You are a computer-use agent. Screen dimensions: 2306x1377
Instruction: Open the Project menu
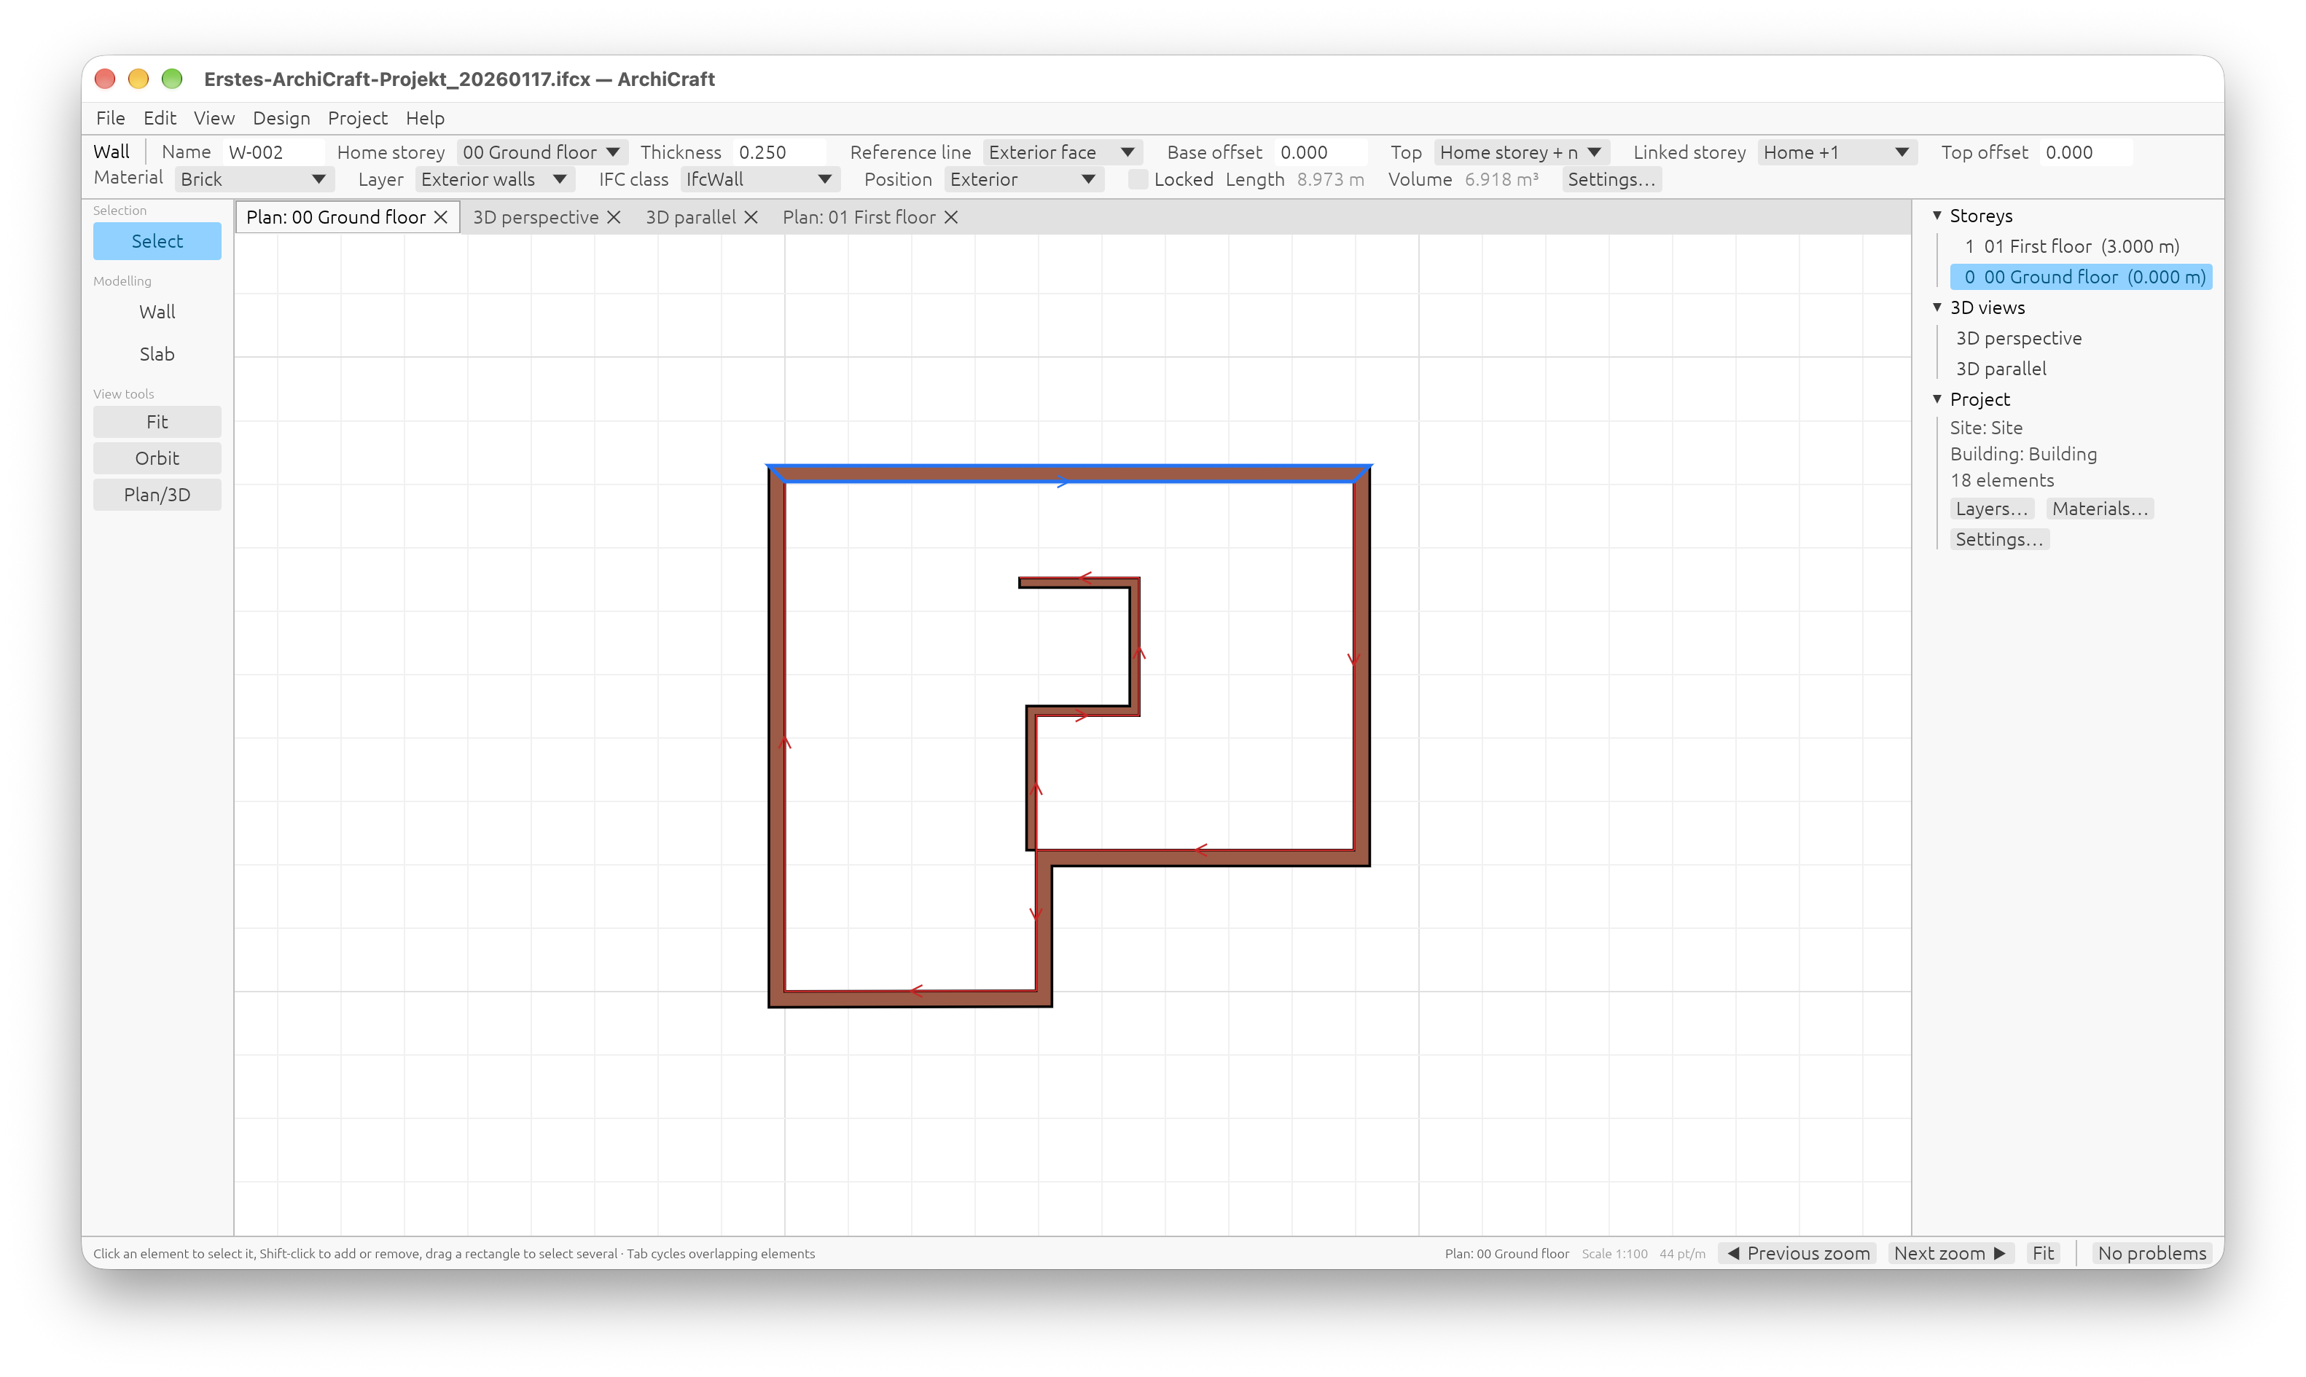[x=357, y=118]
